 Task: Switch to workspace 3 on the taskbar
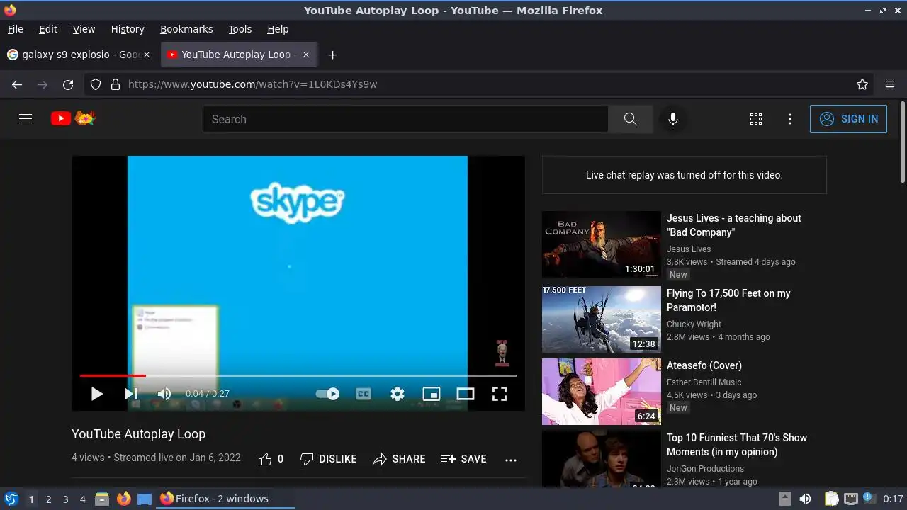tap(65, 499)
